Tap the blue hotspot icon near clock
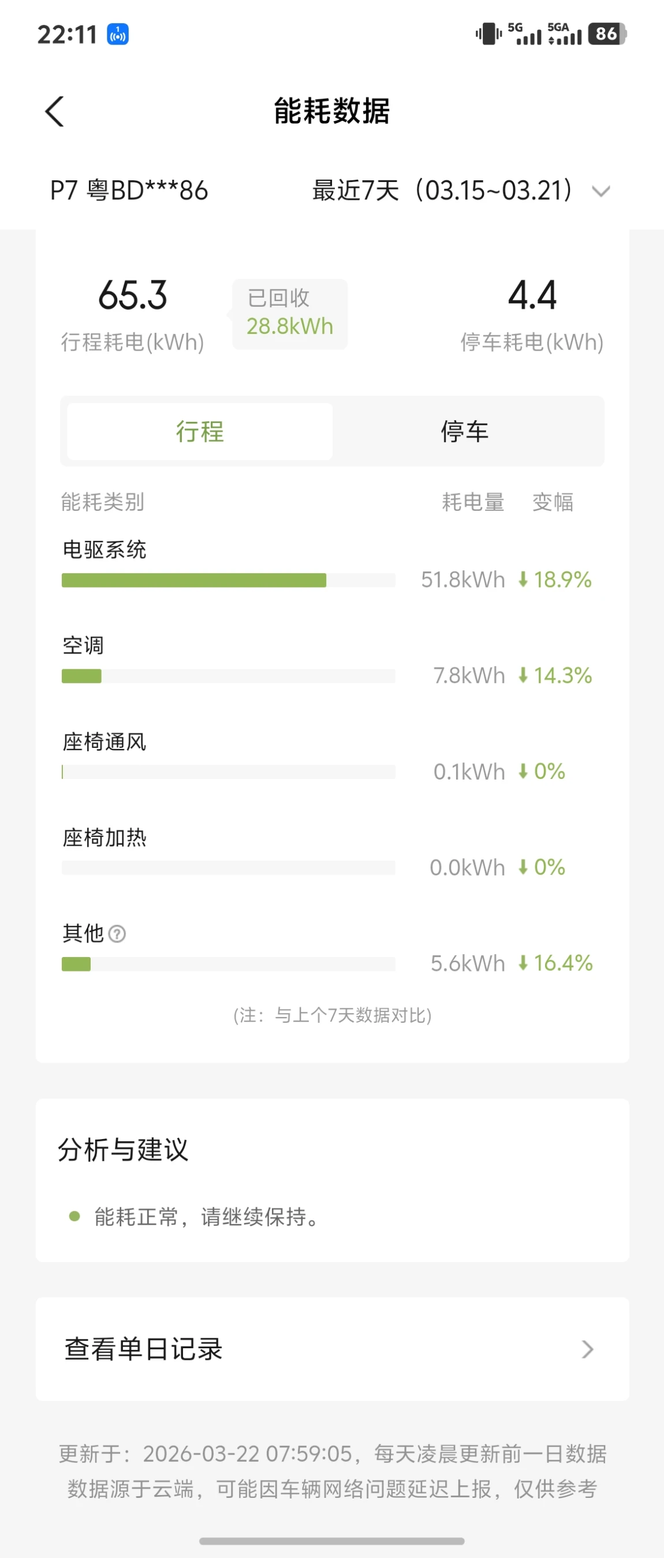Image resolution: width=664 pixels, height=1558 pixels. coord(118,35)
